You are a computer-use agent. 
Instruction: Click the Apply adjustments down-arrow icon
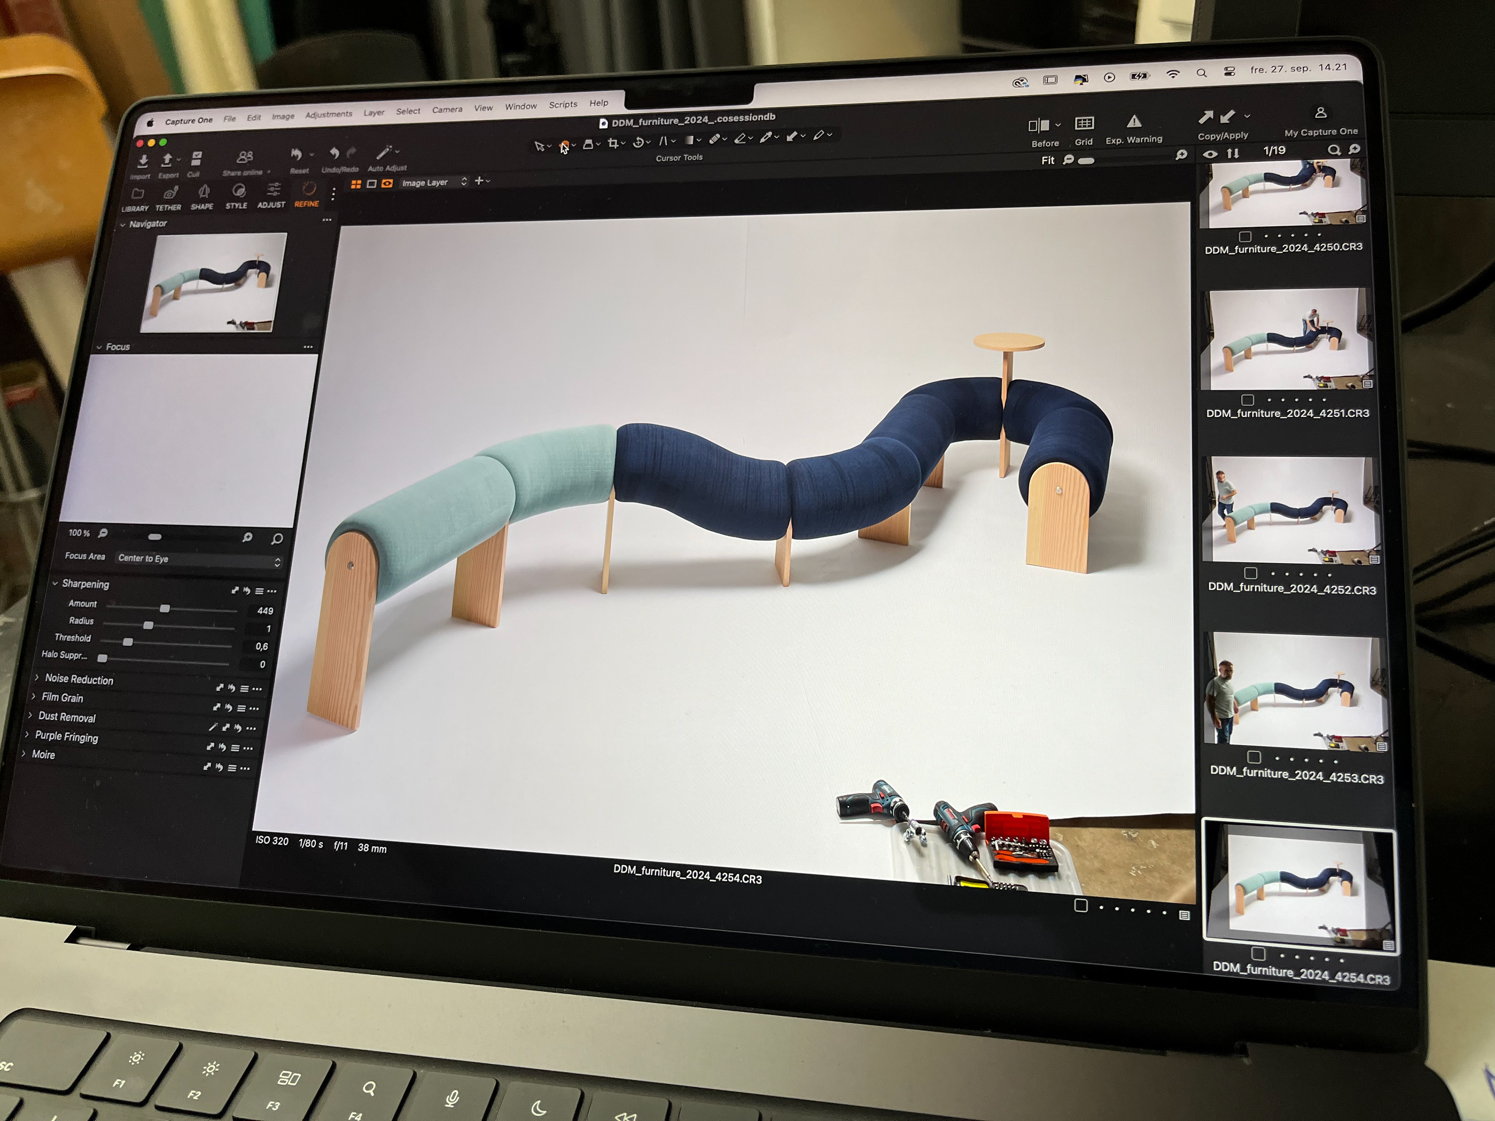coord(1228,116)
